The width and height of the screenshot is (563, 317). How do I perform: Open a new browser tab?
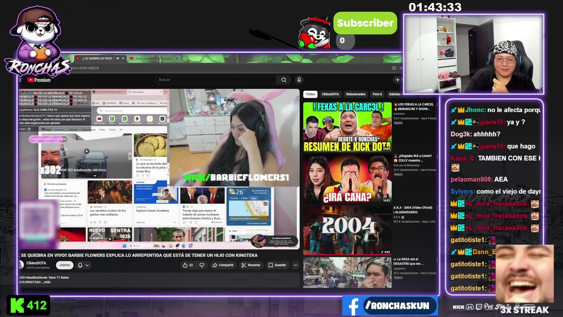click(185, 58)
